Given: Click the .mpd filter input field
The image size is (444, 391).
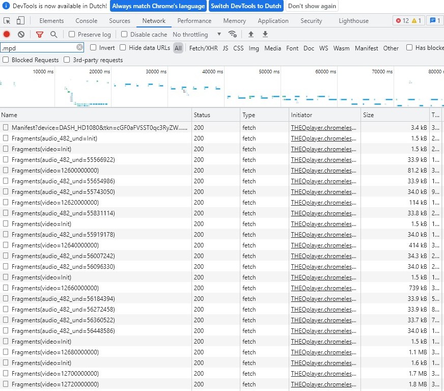Looking at the screenshot, I should click(x=38, y=47).
